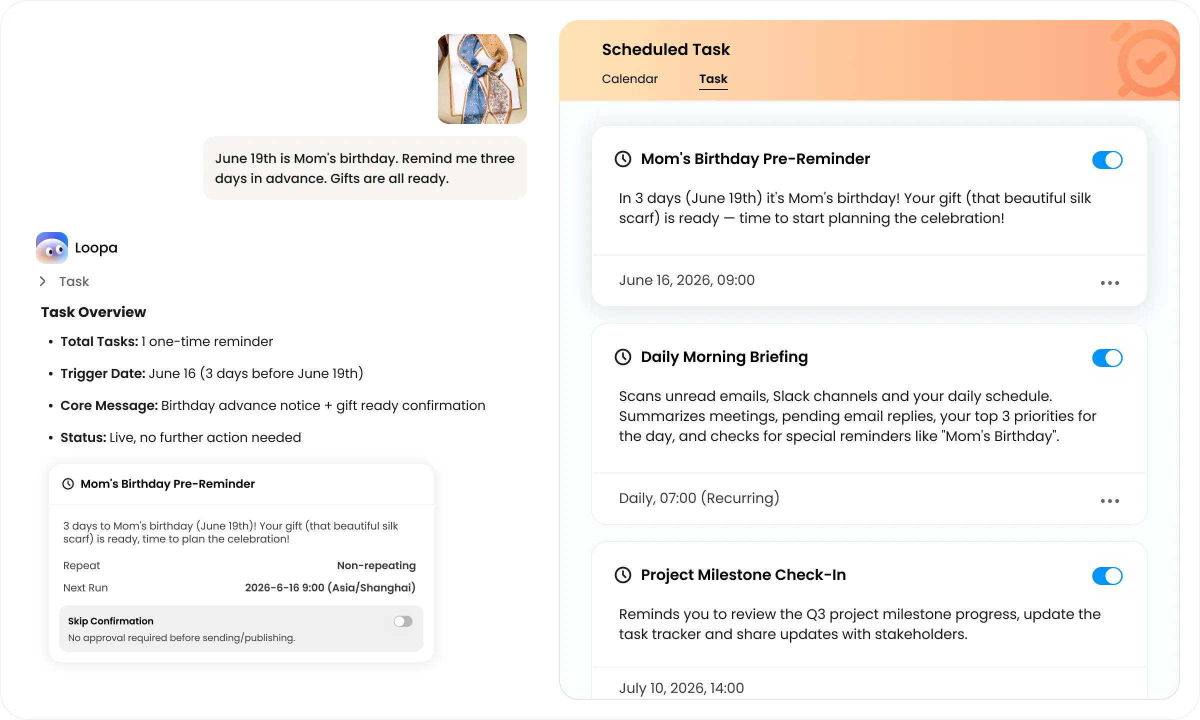Click clock icon on Mom's Birthday Pre-Reminder card
This screenshot has width=1200, height=720.
coord(623,159)
